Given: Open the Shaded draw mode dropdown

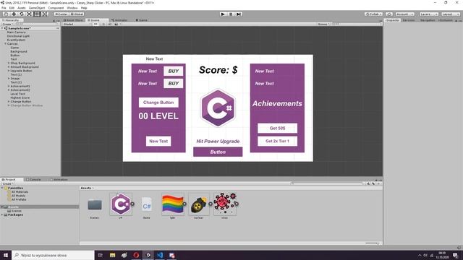Looking at the screenshot, I should [x=77, y=24].
